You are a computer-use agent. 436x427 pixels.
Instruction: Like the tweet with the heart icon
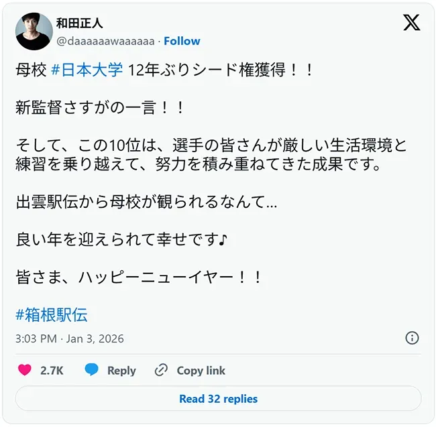coord(24,370)
